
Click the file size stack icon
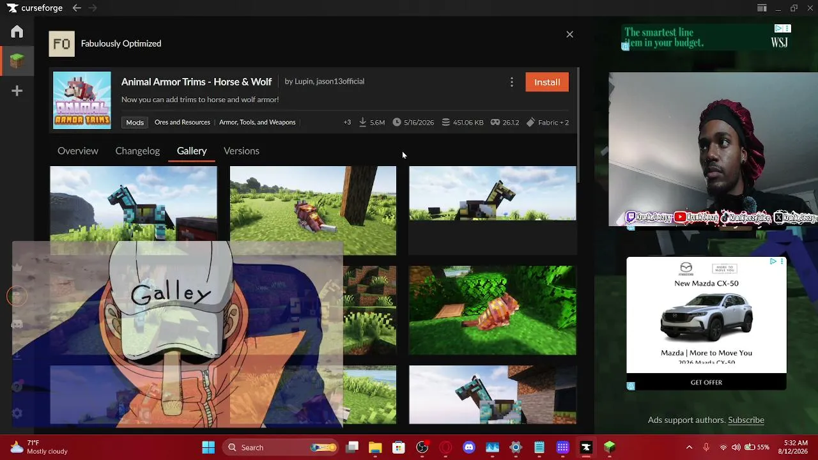(x=446, y=122)
